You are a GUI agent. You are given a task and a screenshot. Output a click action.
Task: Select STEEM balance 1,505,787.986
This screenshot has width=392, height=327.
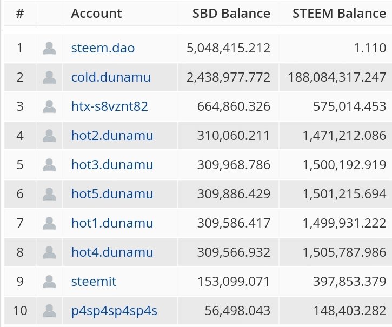(x=344, y=252)
